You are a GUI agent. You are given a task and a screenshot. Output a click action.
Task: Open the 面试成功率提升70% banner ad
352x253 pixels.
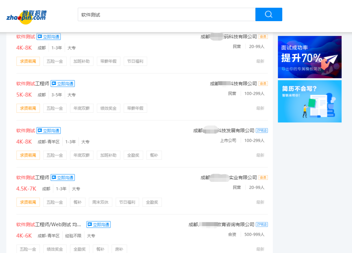[310, 57]
